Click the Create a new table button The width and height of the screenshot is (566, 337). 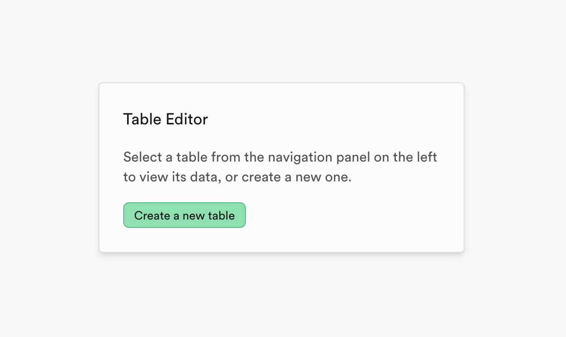pyautogui.click(x=185, y=215)
